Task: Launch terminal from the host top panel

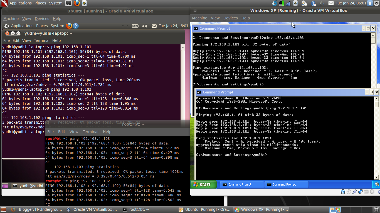Action: point(68,3)
